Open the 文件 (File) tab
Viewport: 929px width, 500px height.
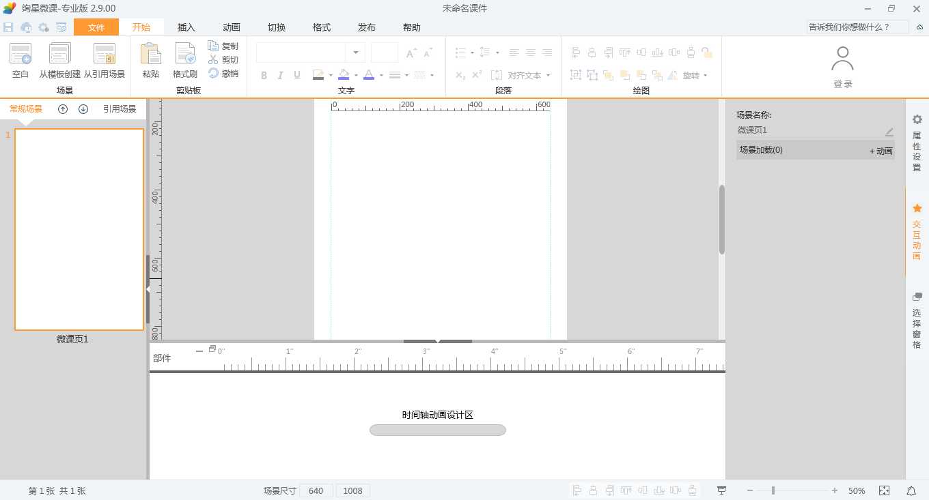click(96, 27)
